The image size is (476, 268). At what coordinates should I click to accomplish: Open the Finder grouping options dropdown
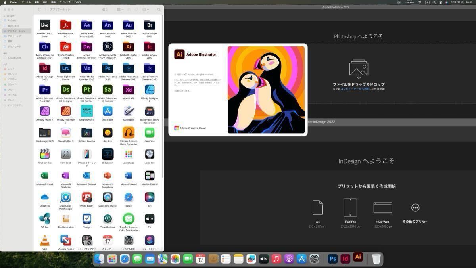pyautogui.click(x=120, y=10)
